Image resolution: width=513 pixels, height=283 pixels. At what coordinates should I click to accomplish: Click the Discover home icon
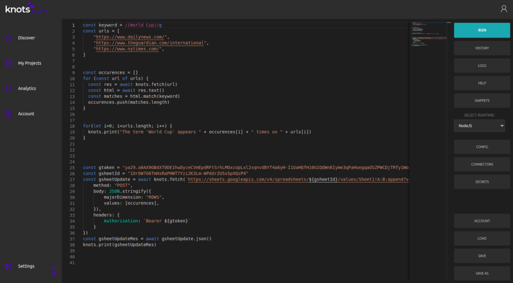tap(9, 38)
